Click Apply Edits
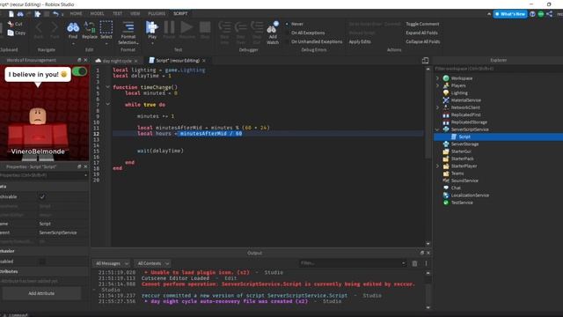This screenshot has height=317, width=563. pos(360,41)
